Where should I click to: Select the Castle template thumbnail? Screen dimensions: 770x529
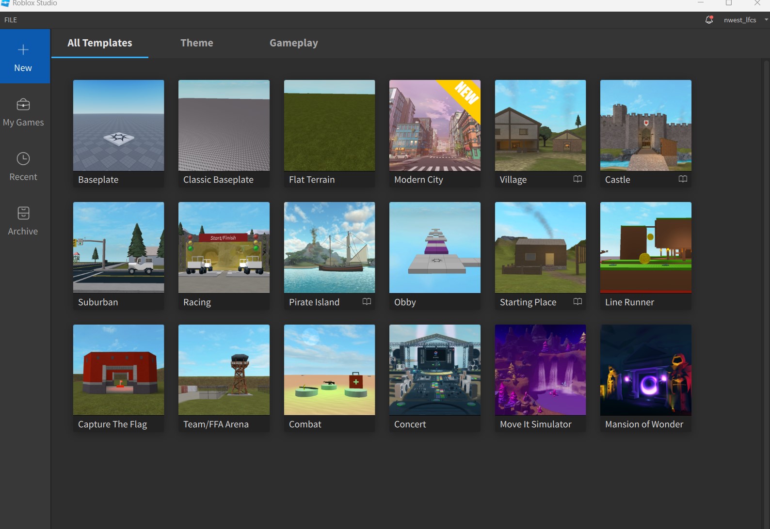point(646,125)
